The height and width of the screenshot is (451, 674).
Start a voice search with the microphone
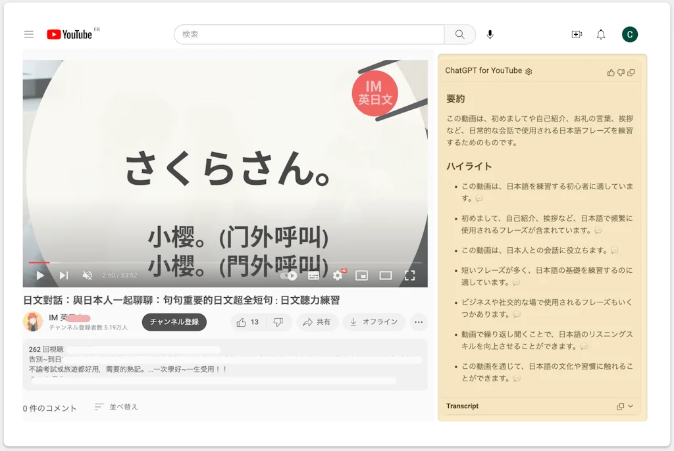489,34
